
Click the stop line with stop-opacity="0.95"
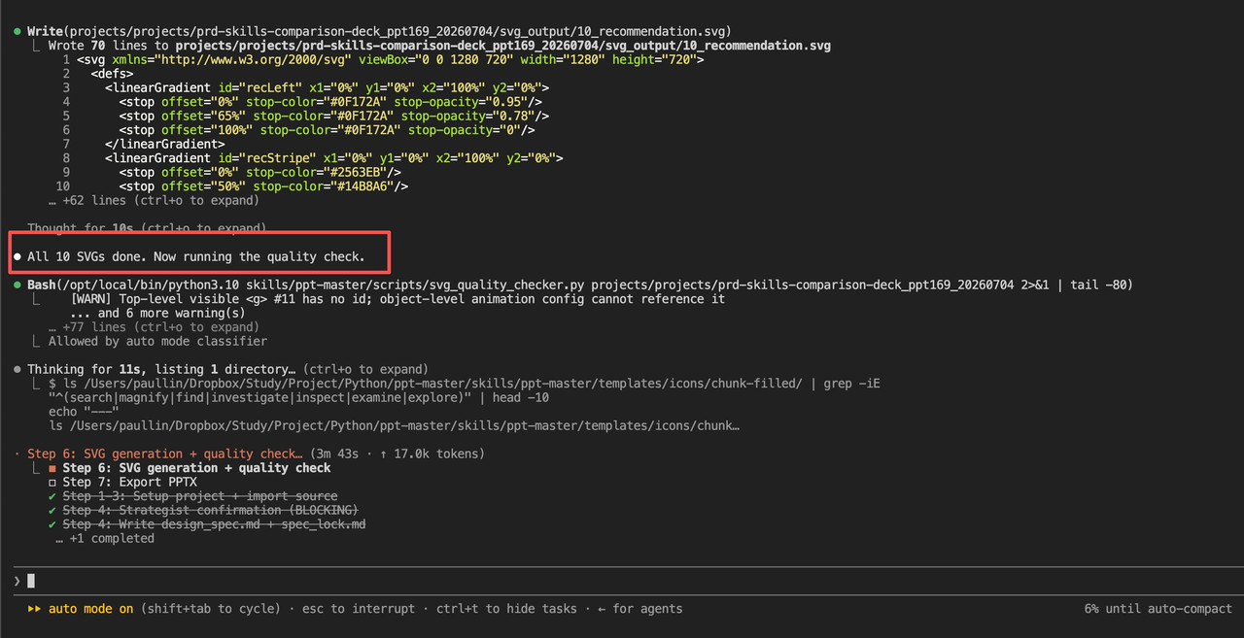coord(330,102)
